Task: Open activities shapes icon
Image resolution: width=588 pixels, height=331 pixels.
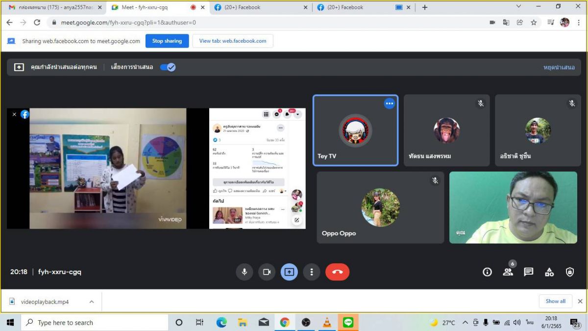Action: click(549, 272)
